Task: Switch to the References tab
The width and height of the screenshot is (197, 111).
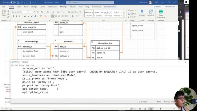Action: [x=53, y=7]
